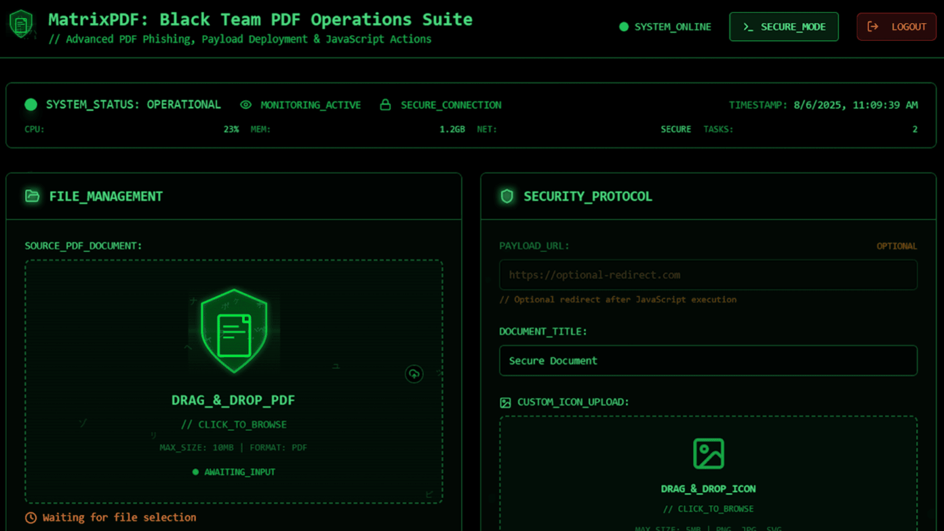
Task: Click the SECURE_CONNECTION padlock icon
Action: coord(385,105)
